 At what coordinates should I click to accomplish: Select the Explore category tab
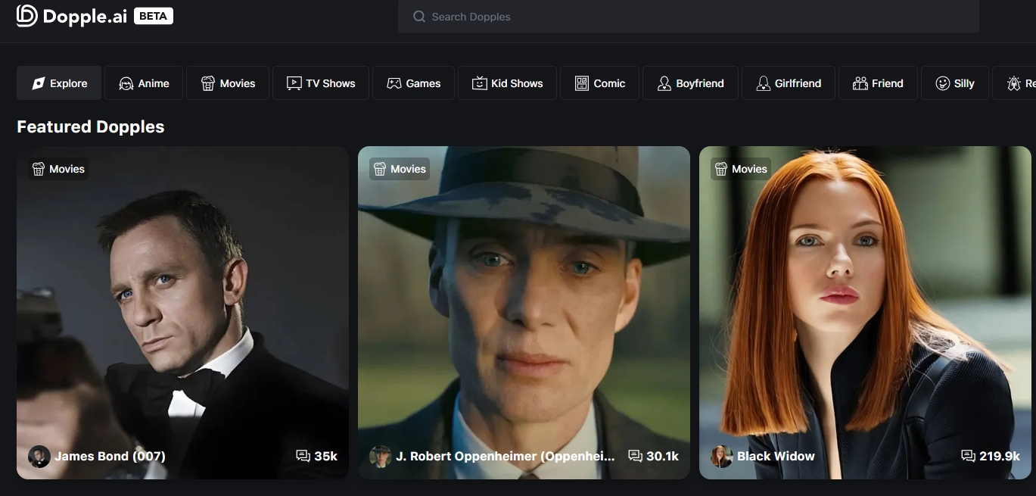click(59, 83)
